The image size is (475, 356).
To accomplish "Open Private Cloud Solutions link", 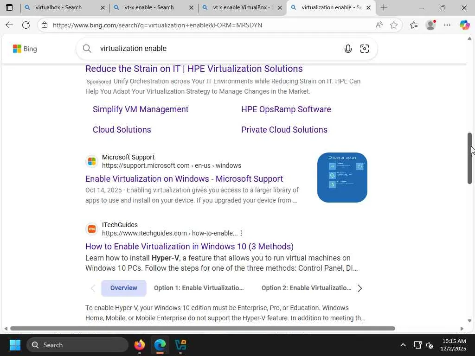I will [x=284, y=130].
